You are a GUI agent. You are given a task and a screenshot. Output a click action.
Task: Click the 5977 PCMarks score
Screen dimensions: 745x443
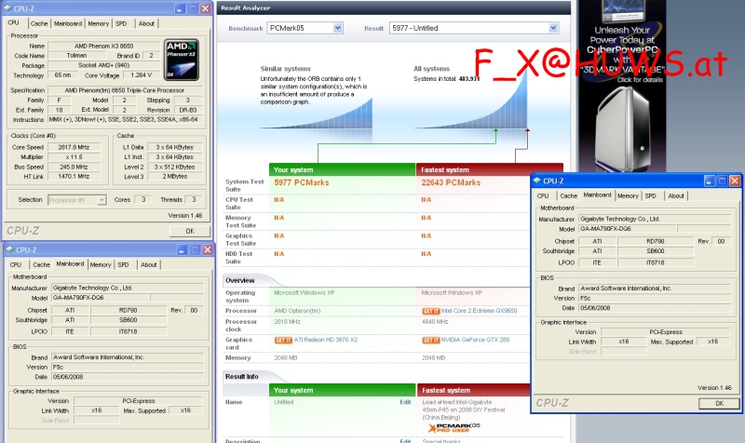tap(301, 182)
